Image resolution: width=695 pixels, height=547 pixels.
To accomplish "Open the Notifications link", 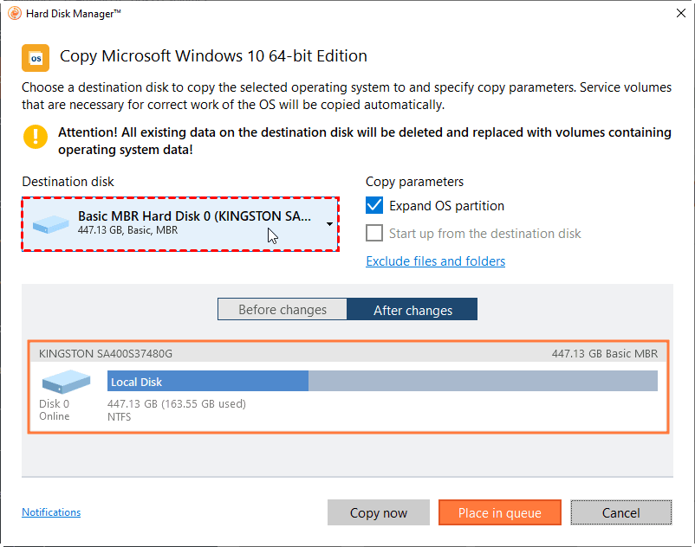I will (x=51, y=512).
